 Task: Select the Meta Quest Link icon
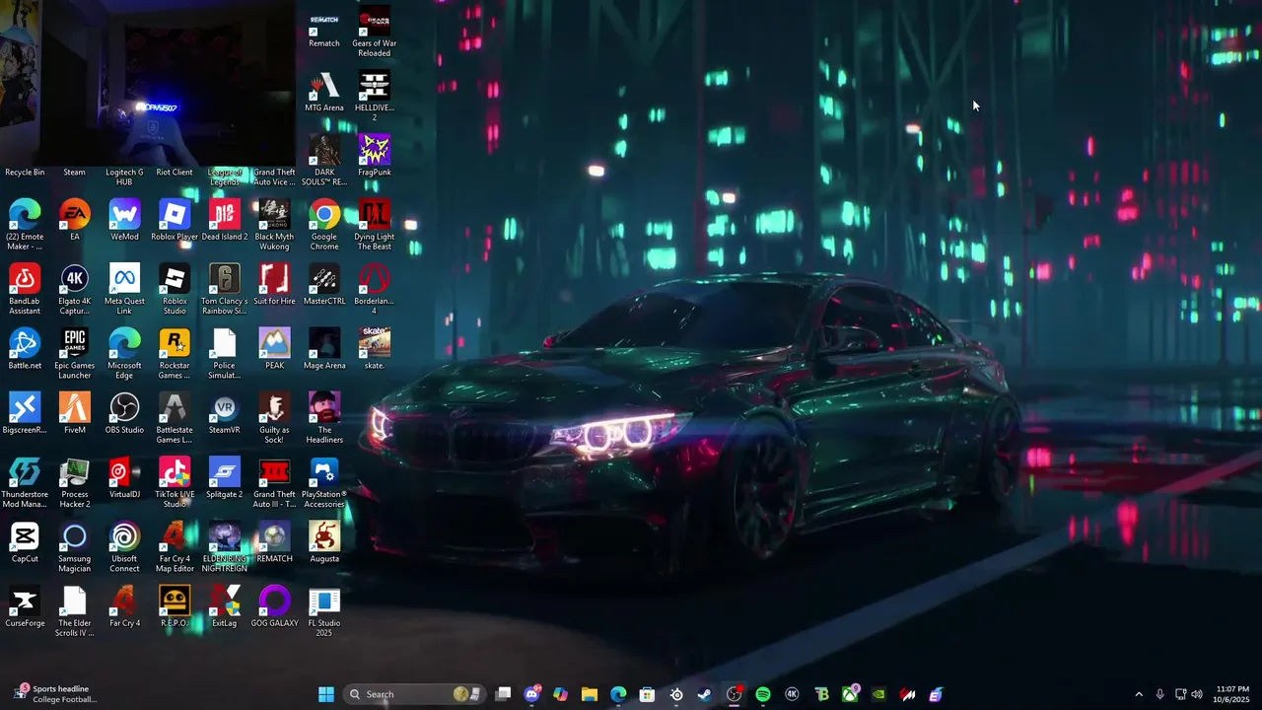point(124,289)
